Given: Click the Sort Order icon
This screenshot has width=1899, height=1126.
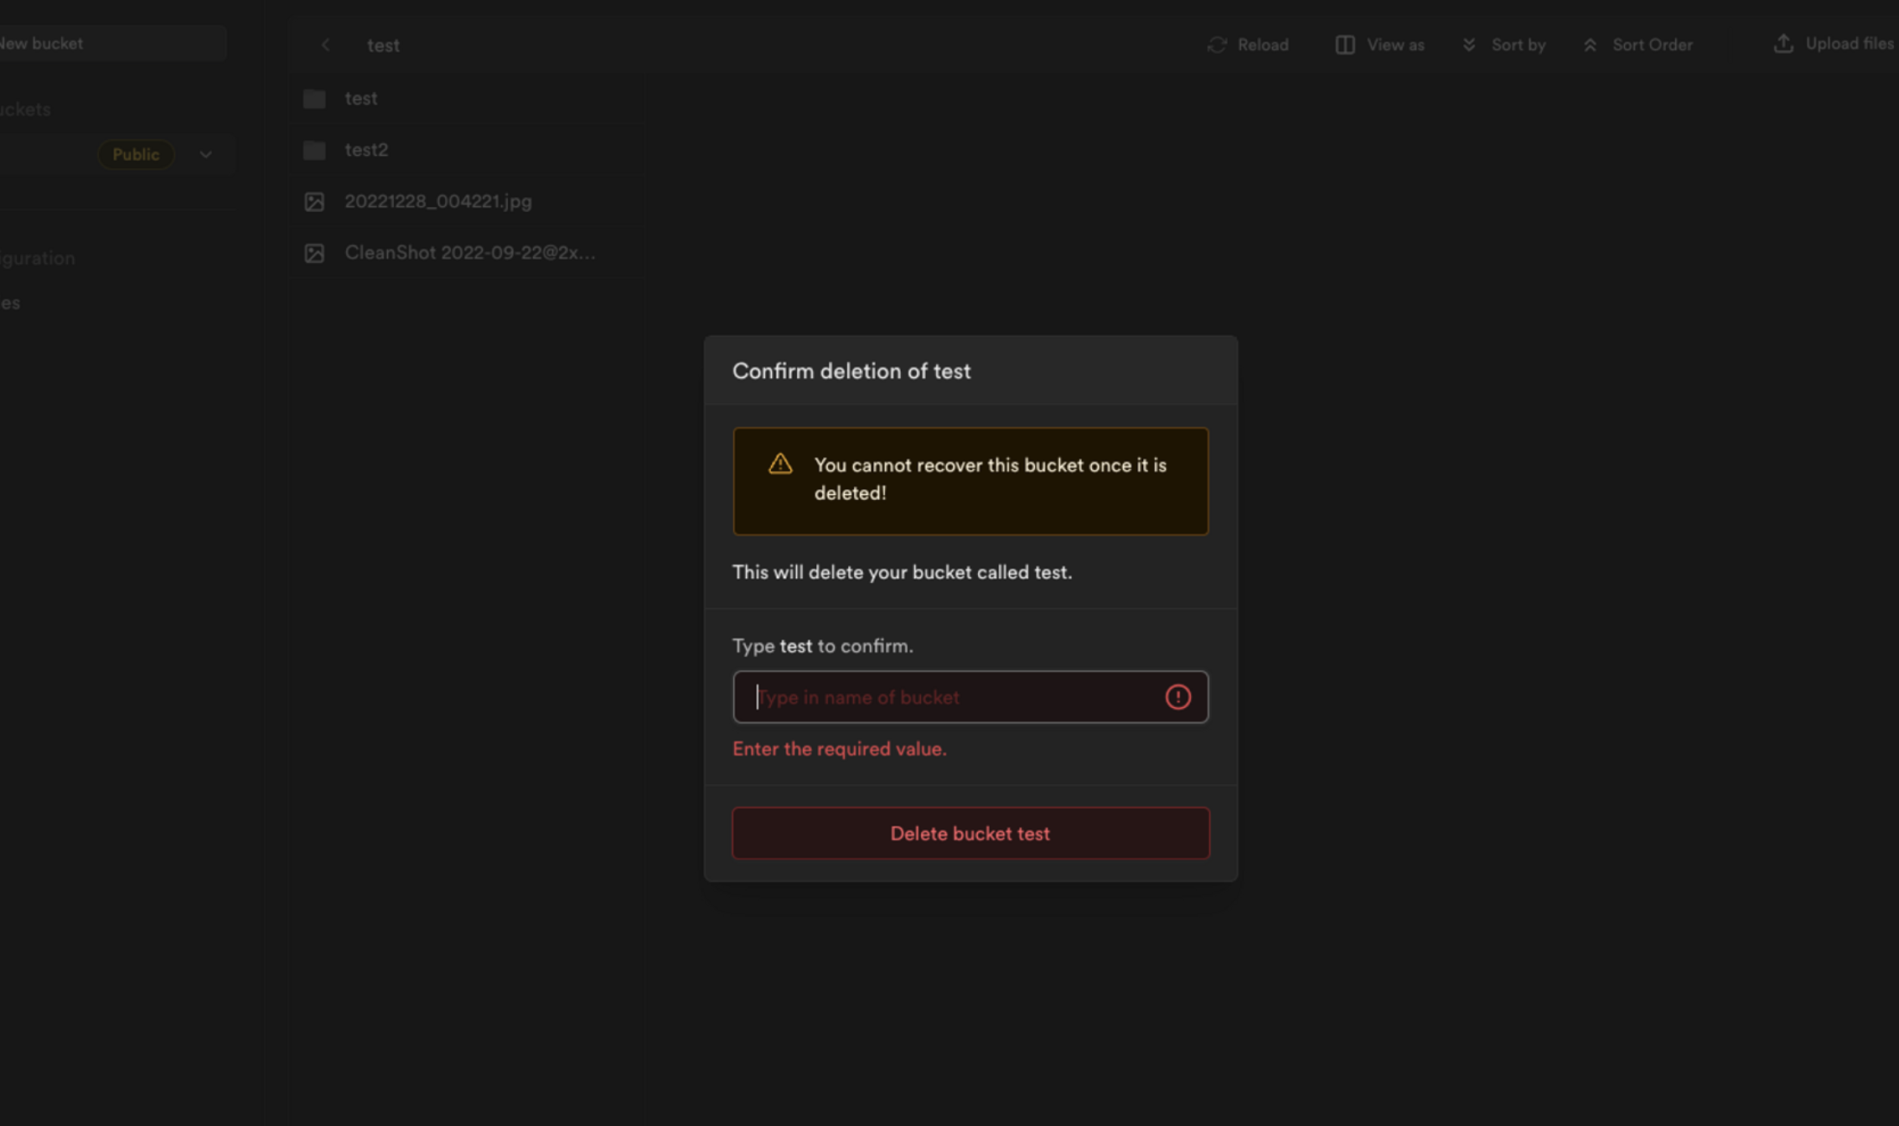Looking at the screenshot, I should tap(1591, 44).
